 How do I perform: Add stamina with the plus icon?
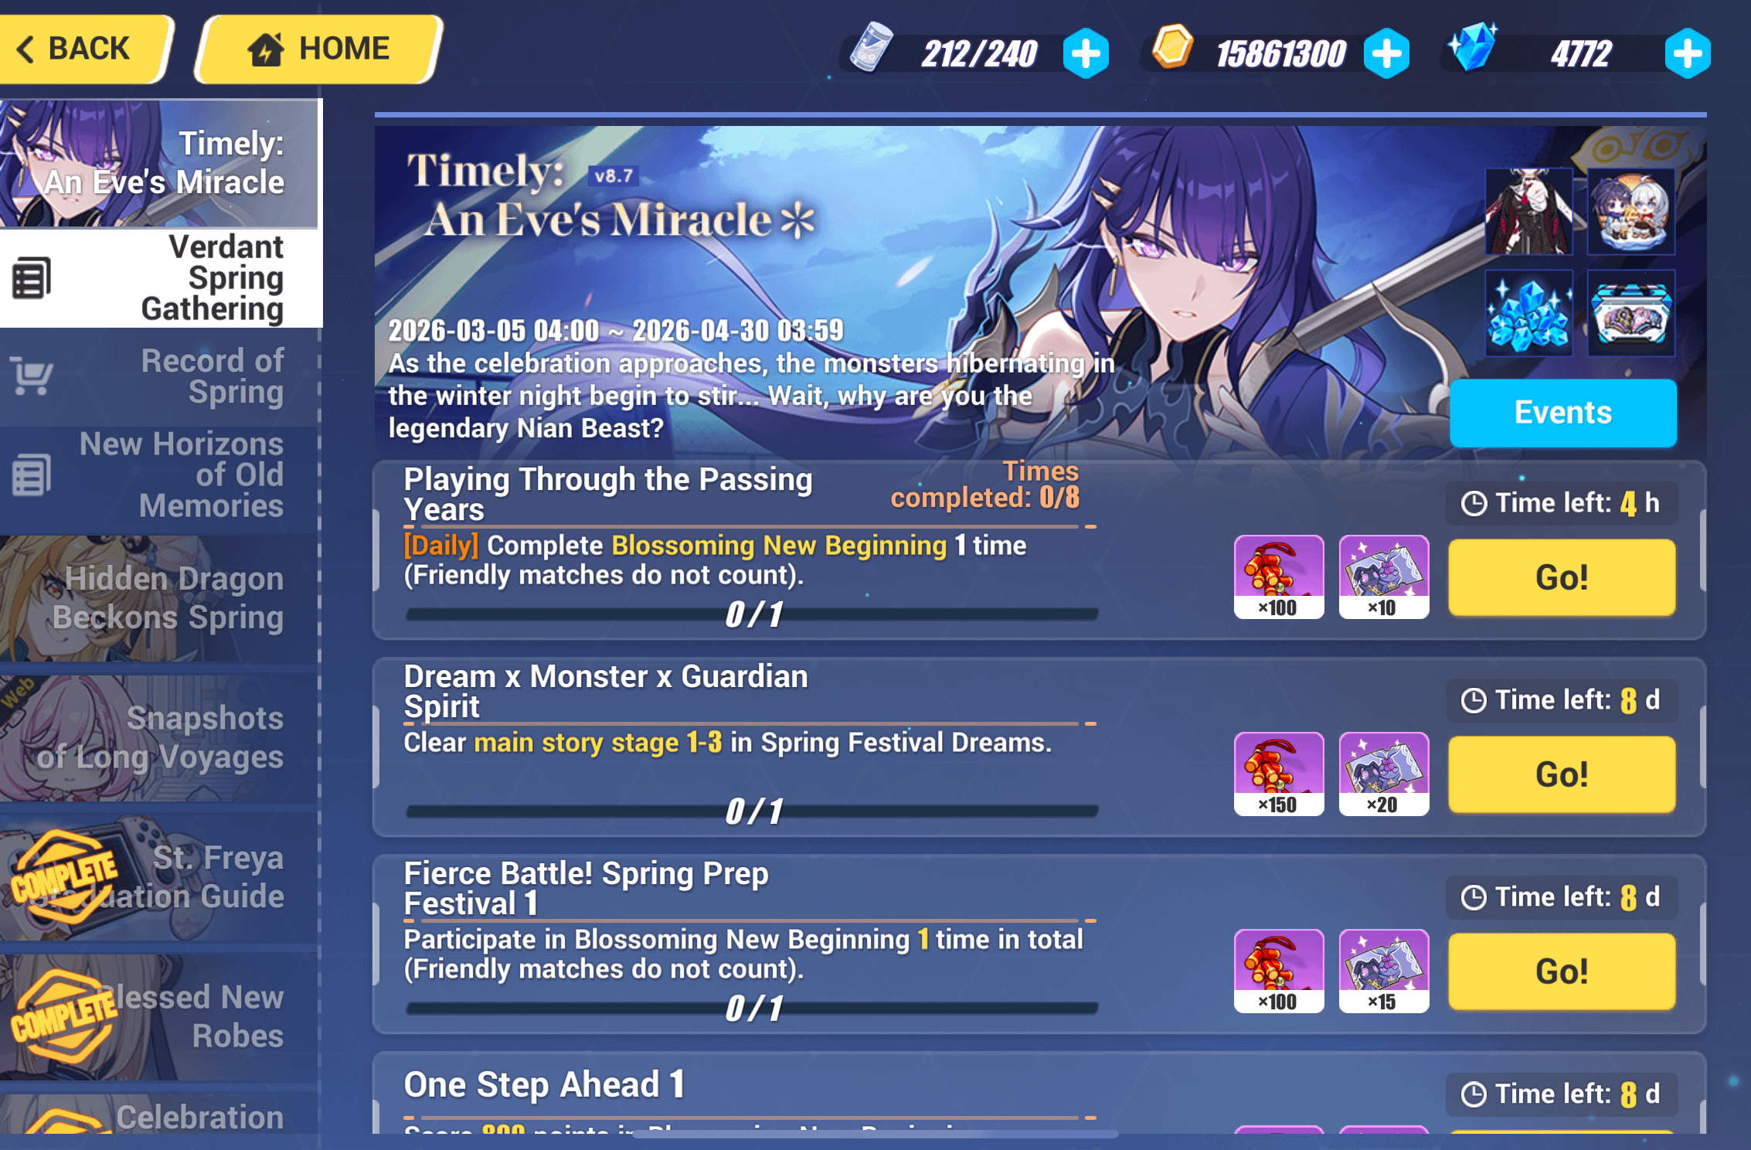(x=1086, y=53)
